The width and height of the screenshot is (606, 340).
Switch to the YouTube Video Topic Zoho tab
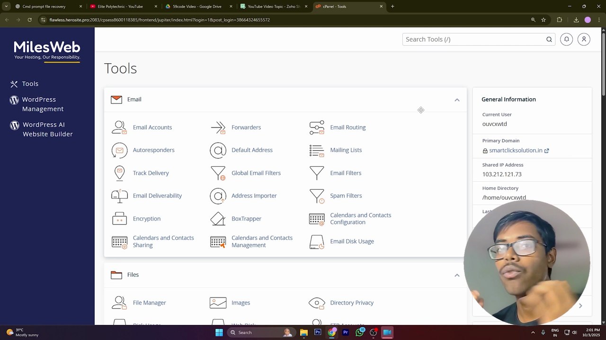pyautogui.click(x=274, y=7)
